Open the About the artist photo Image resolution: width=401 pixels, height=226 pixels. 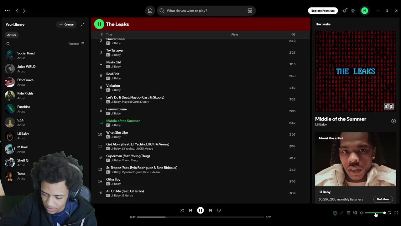click(x=356, y=159)
